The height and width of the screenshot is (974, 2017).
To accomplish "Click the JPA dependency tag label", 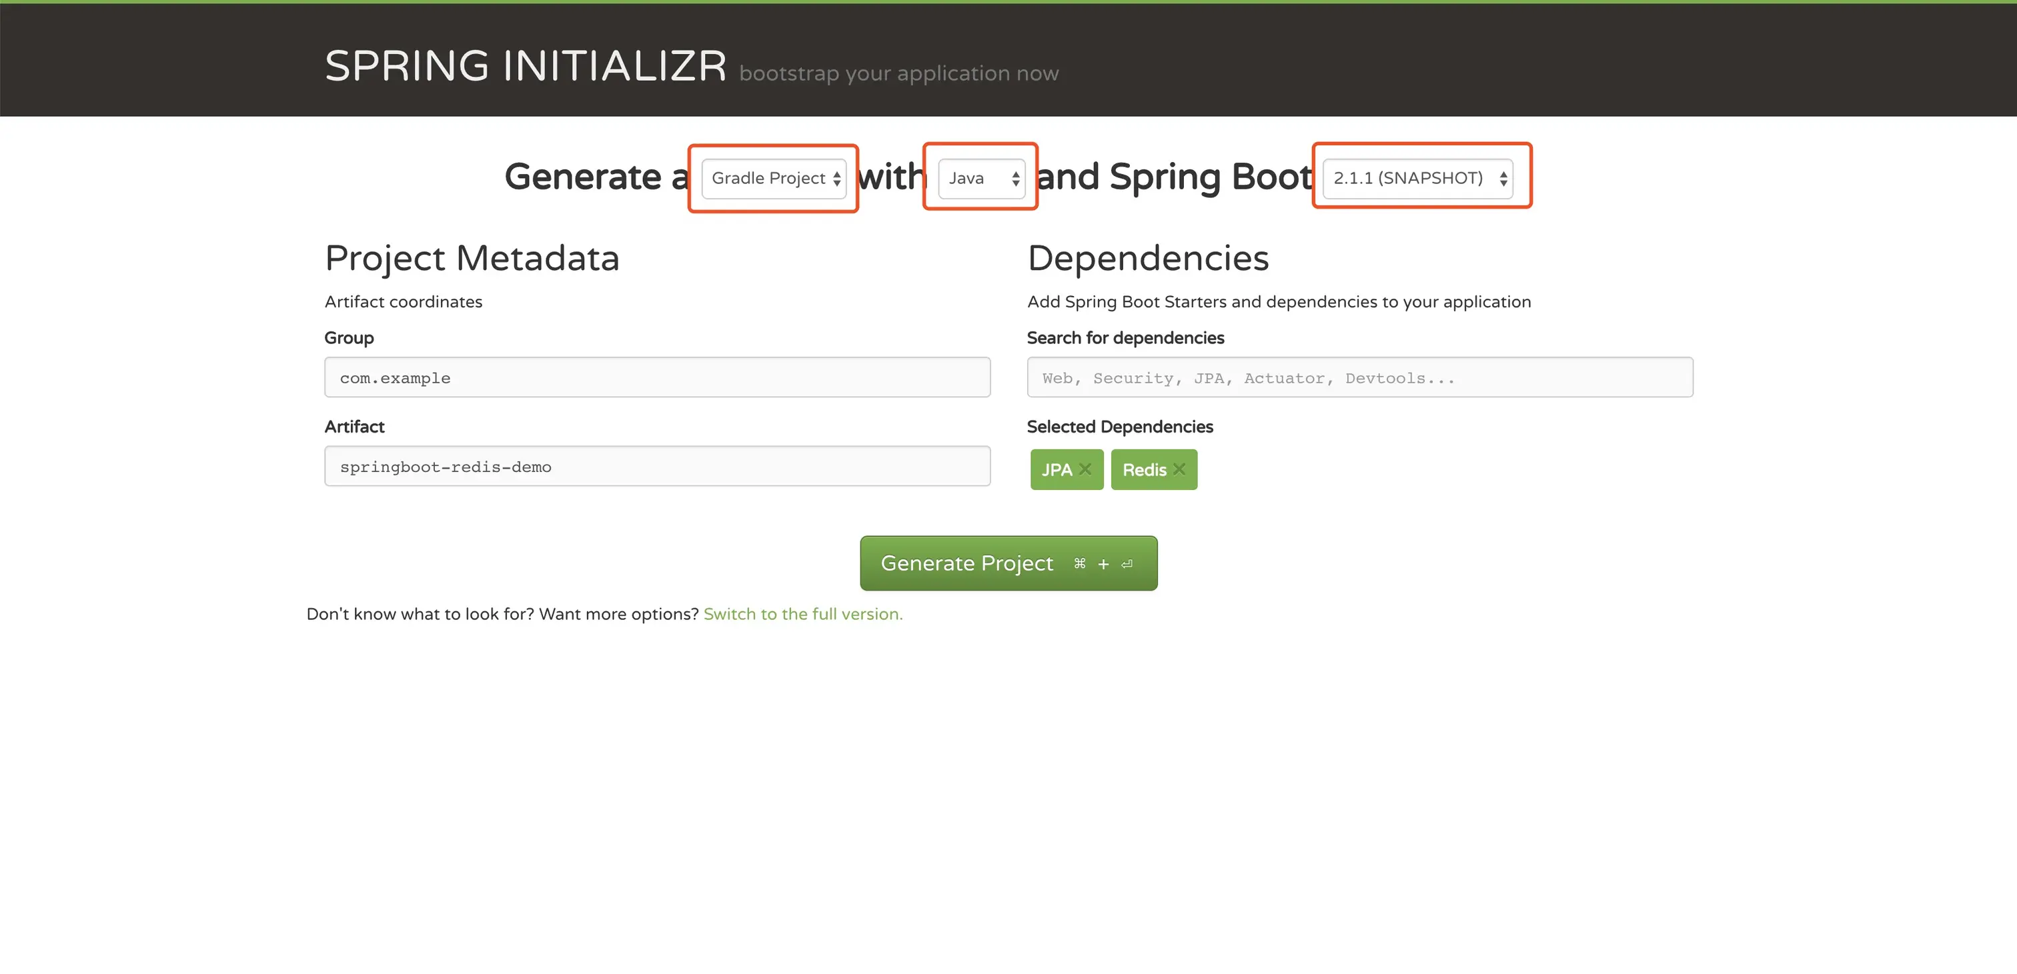I will [1057, 470].
